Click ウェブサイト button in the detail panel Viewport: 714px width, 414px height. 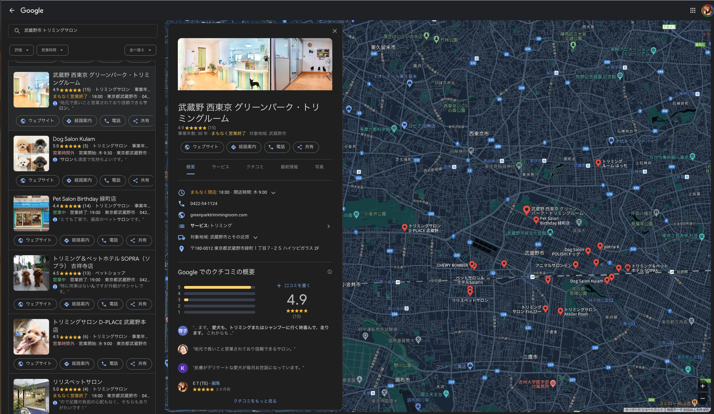coord(202,147)
